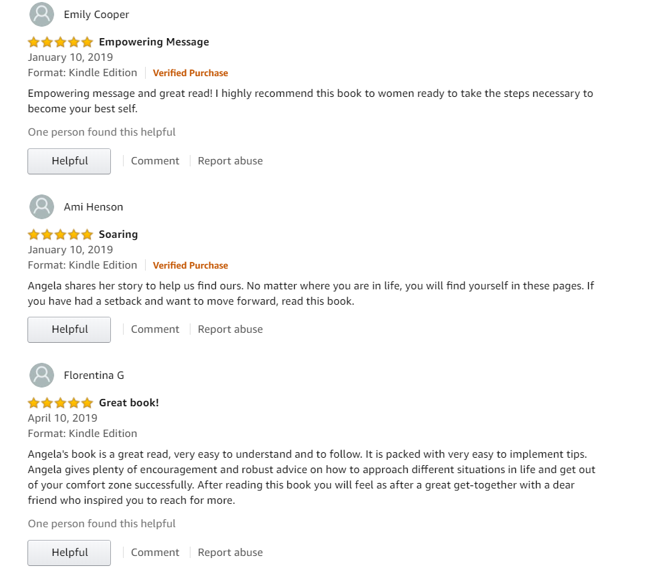The image size is (671, 574).
Task: Open the Soaring review title
Action: coord(118,235)
